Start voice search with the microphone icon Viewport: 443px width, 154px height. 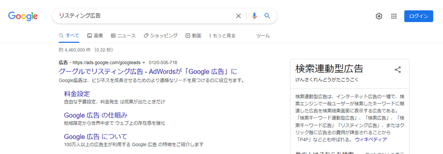coord(254,16)
